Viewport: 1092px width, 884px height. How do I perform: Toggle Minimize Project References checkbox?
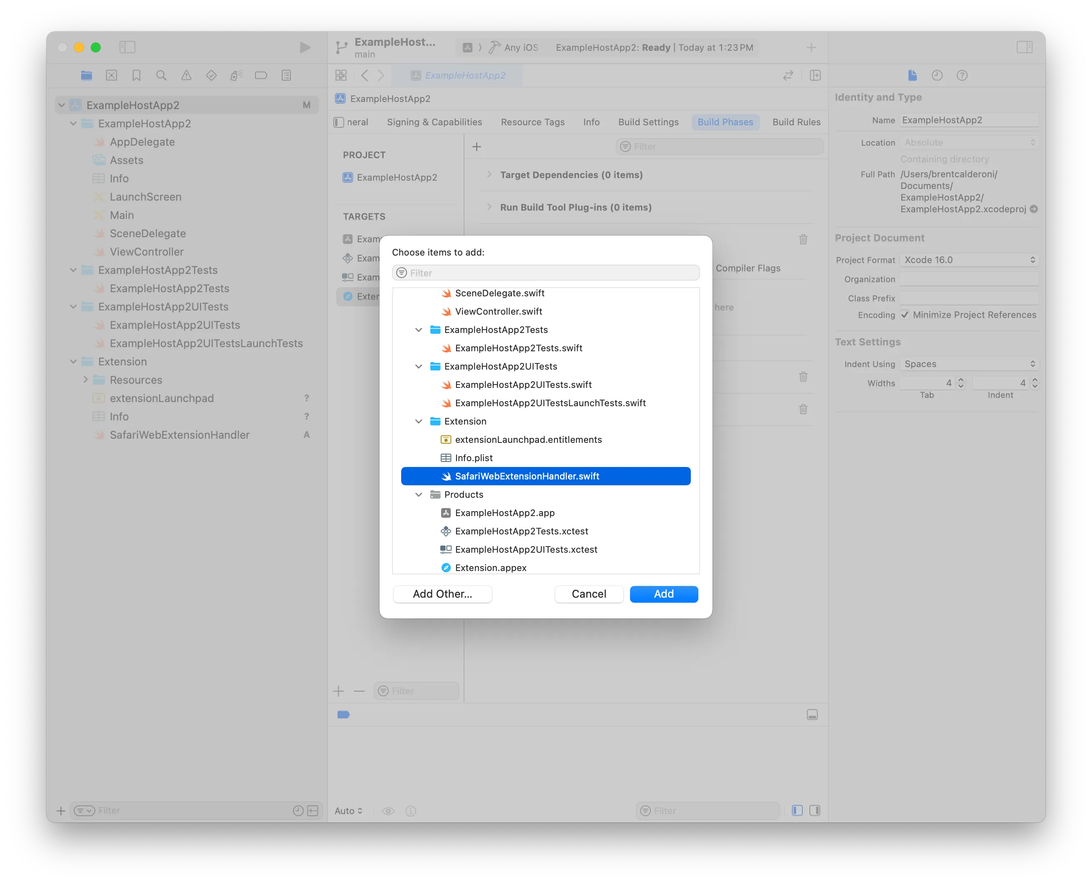[905, 315]
